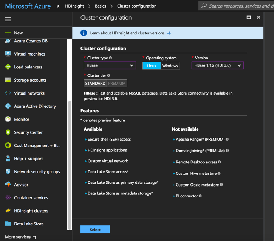Viewport: 274px width, 241px height.
Task: Navigate to HDInsight breadcrumb
Action: 74,6
